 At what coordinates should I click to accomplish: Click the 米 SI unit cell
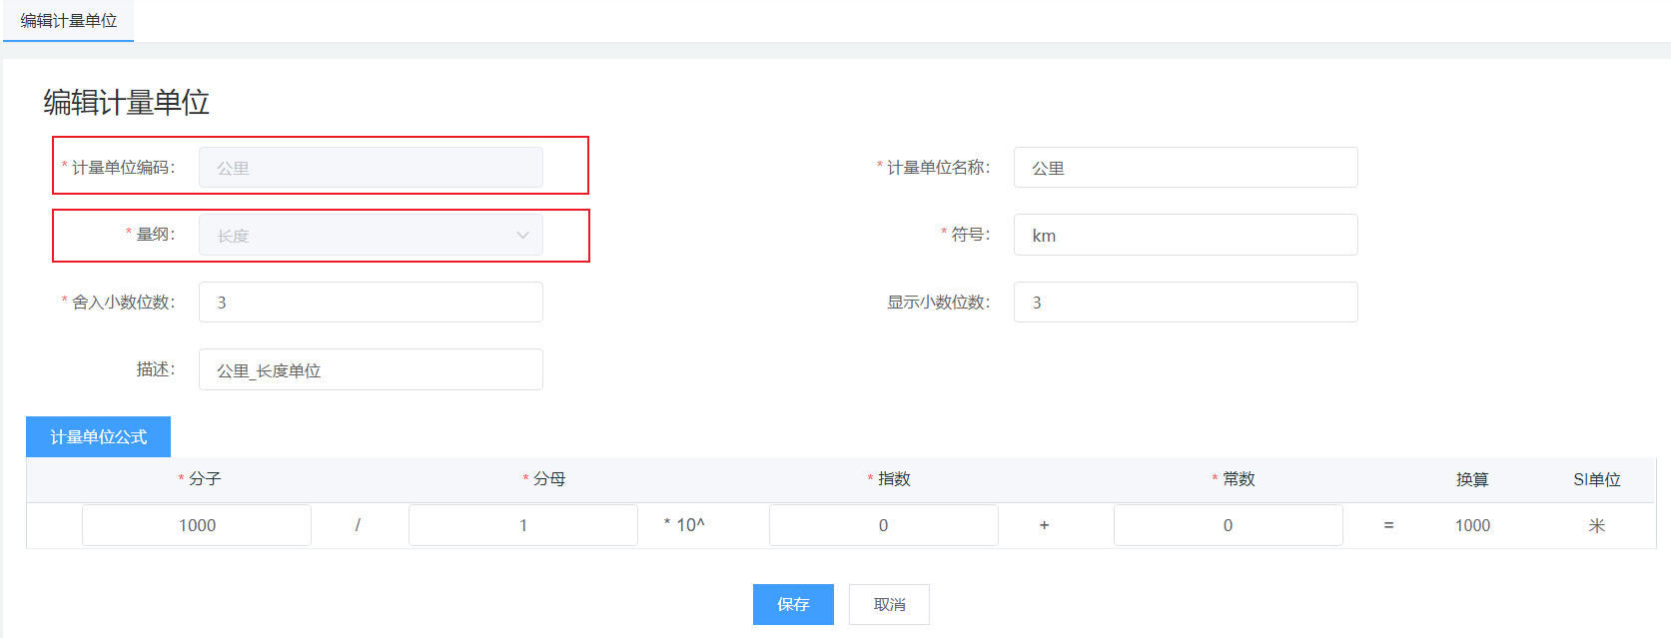pyautogui.click(x=1596, y=525)
